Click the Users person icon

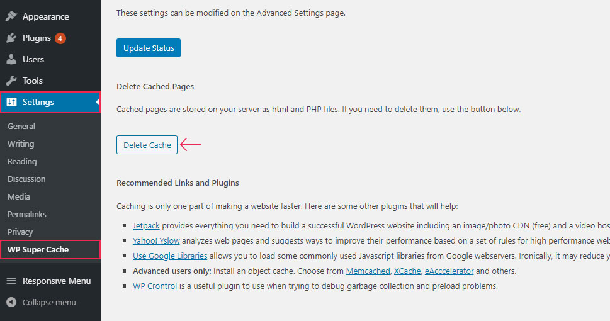[x=11, y=59]
